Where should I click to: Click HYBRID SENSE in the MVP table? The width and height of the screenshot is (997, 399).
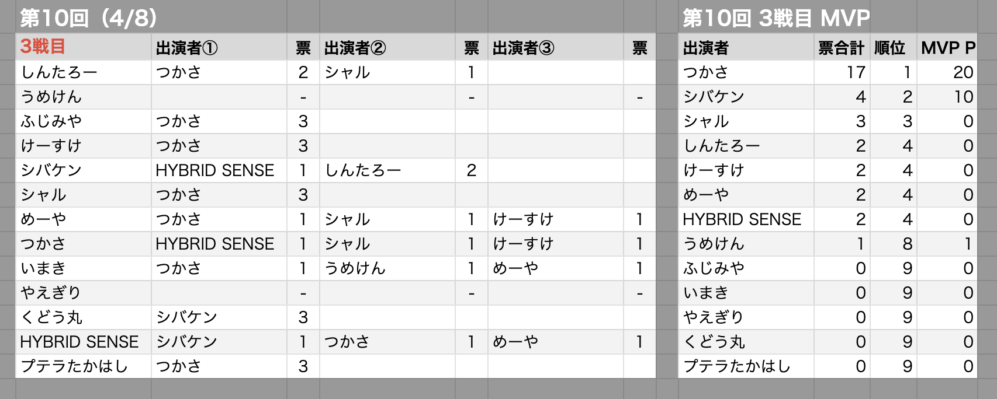coord(746,219)
